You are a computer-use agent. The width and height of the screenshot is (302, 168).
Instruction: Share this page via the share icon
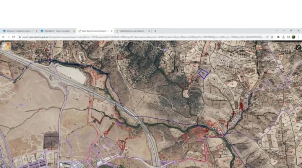pos(267,37)
